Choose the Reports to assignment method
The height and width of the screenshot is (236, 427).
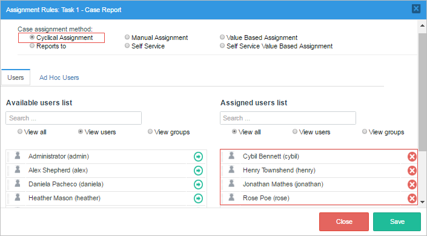click(x=32, y=45)
